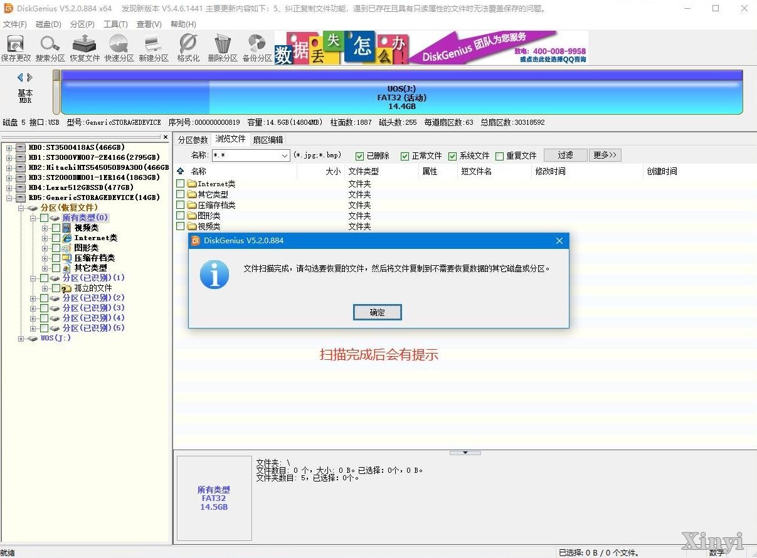757x558 pixels.
Task: Close the DiskGenius V5.2.0.884 message dialog
Action: pos(559,241)
